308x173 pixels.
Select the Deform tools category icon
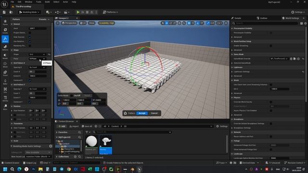coord(5,48)
